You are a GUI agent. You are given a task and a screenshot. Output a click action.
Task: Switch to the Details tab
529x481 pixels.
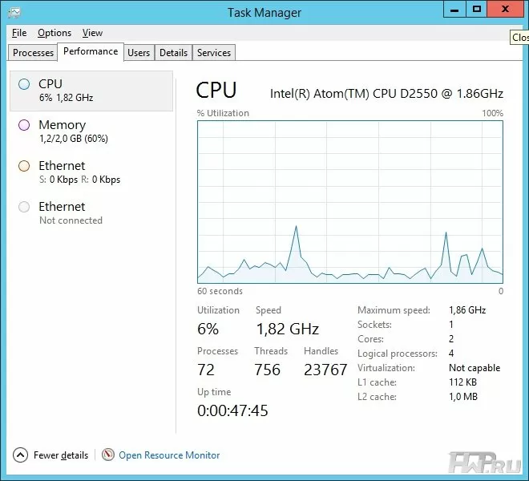(173, 53)
